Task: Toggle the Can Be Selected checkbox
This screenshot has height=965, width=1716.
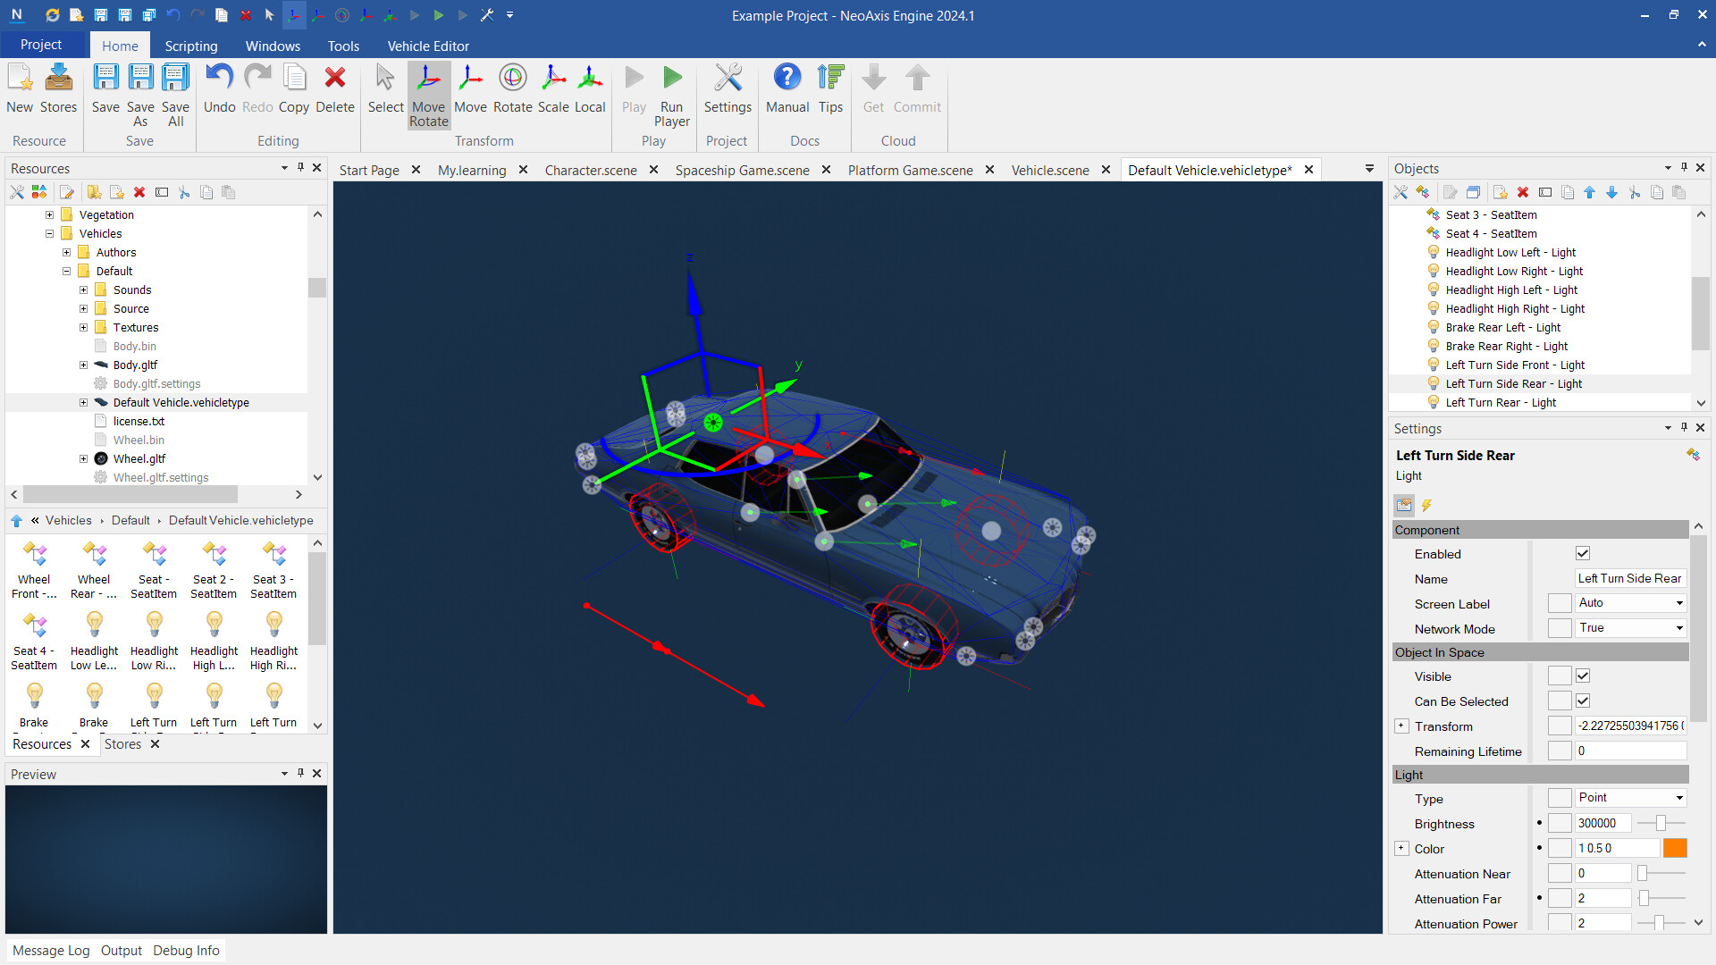Action: click(1583, 701)
